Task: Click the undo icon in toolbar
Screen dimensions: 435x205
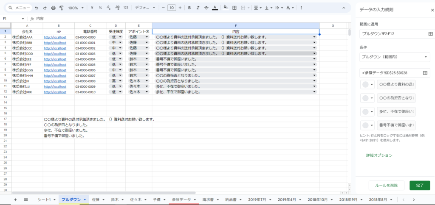Action: tap(37, 8)
